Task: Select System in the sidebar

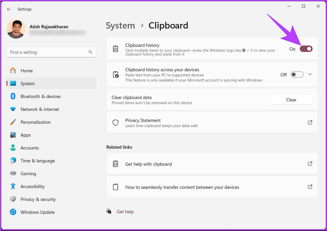Action: (x=51, y=84)
